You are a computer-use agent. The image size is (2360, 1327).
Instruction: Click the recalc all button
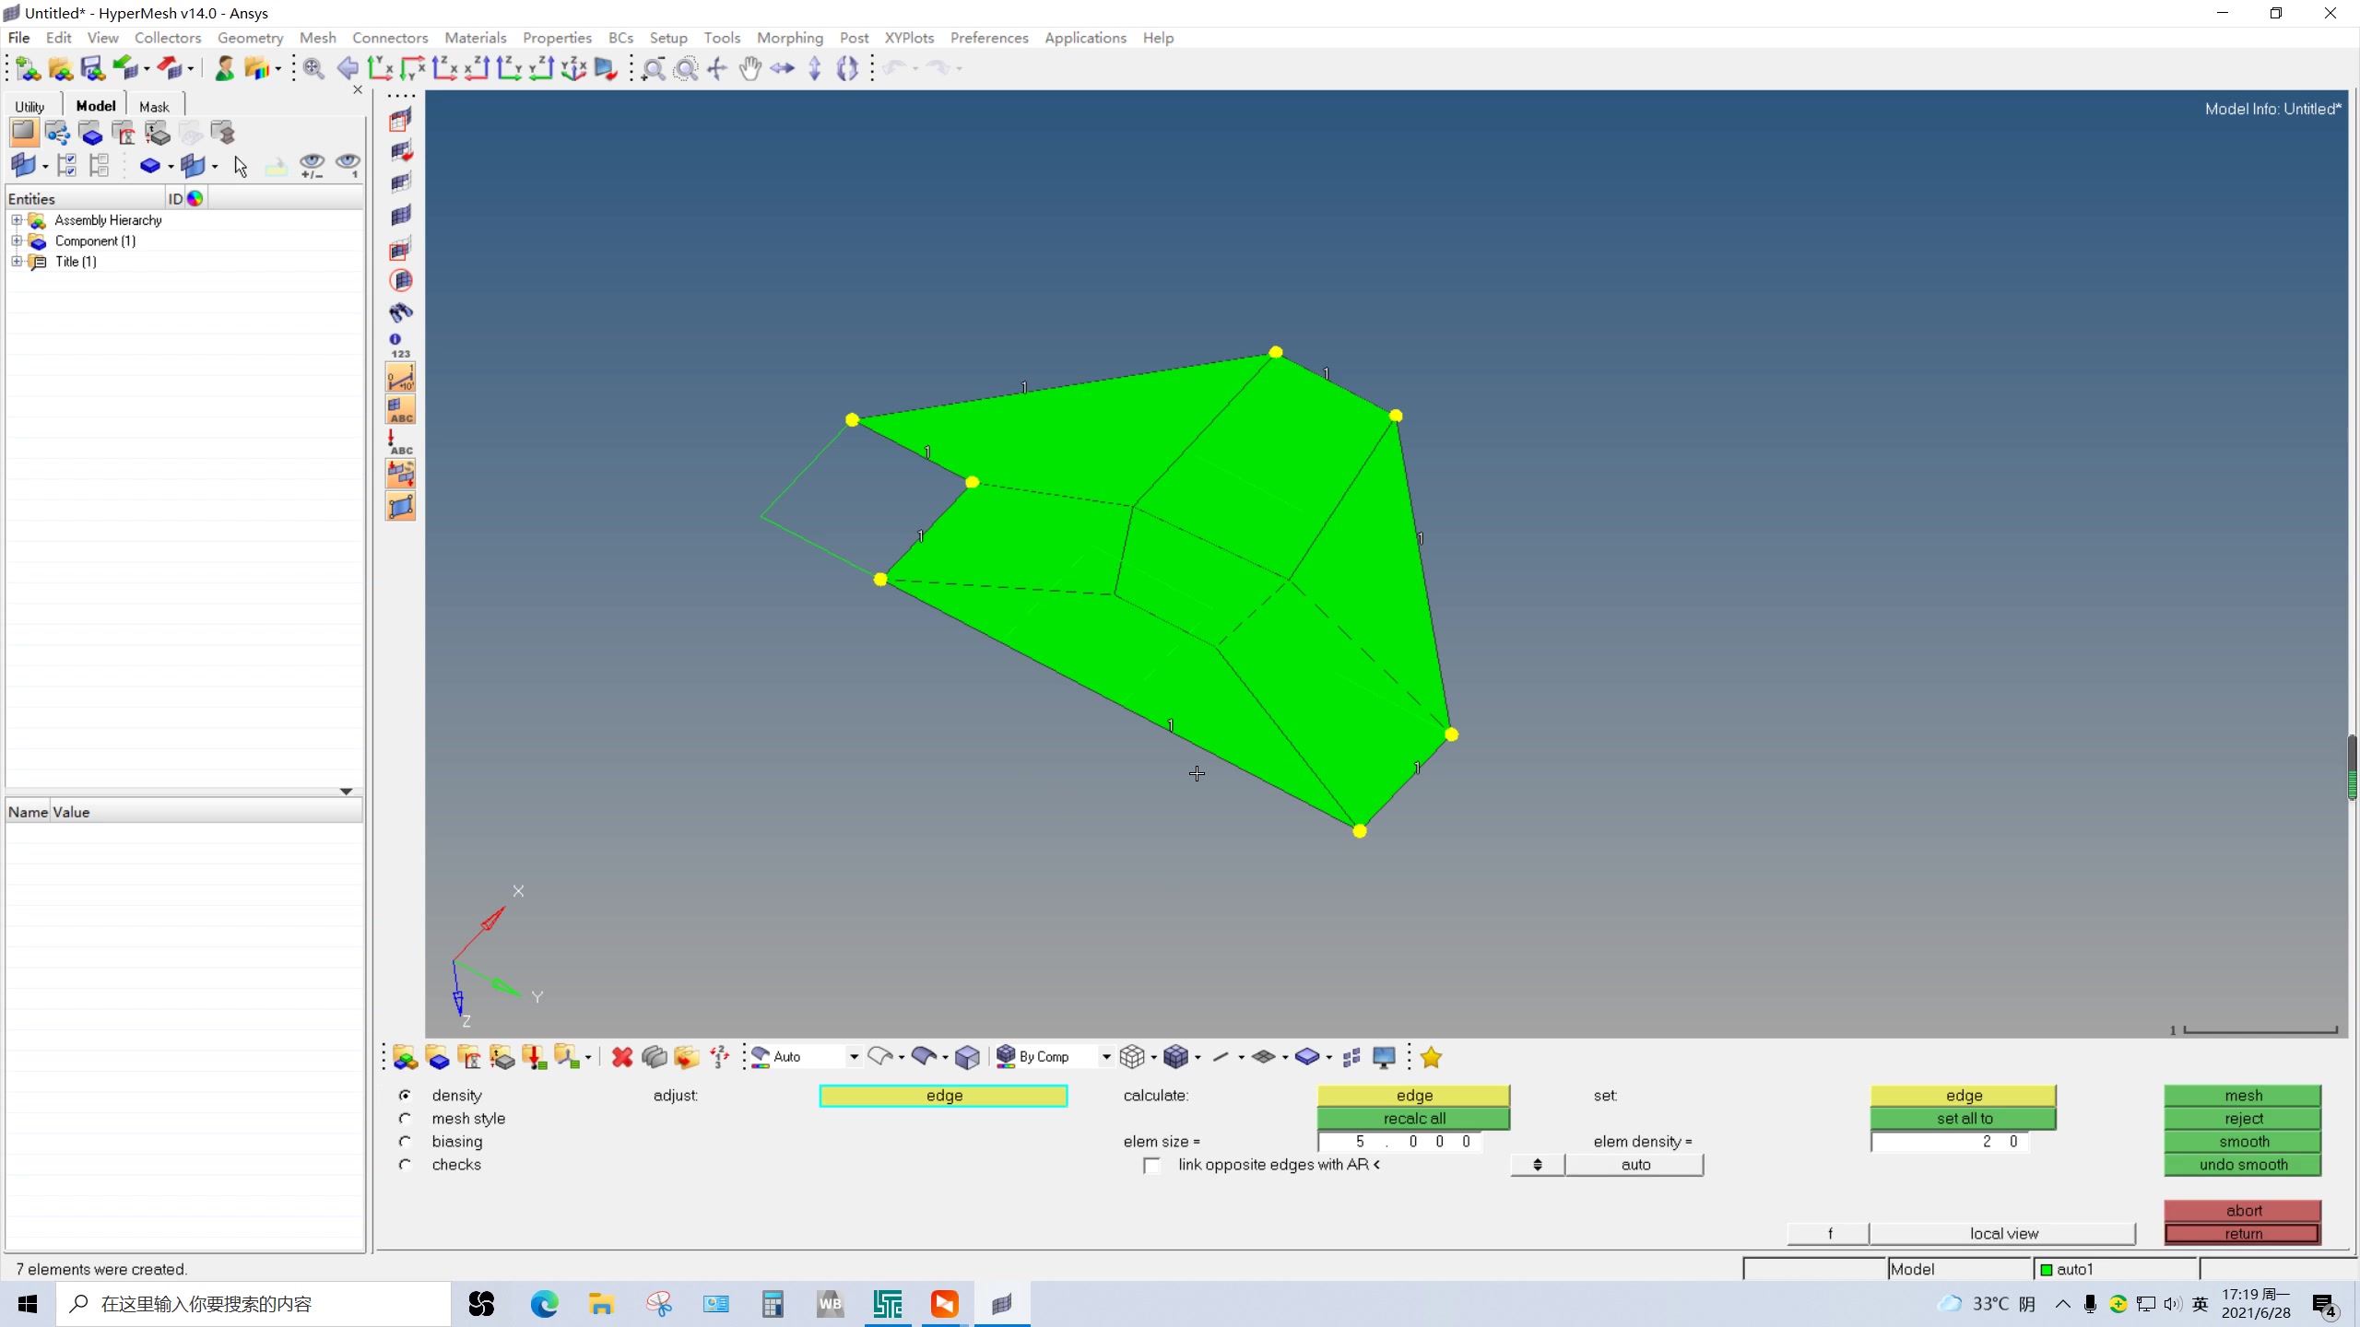point(1413,1118)
